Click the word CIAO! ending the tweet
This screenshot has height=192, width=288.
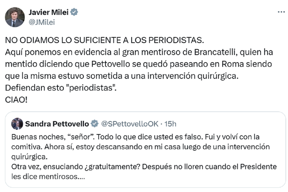[x=16, y=100]
